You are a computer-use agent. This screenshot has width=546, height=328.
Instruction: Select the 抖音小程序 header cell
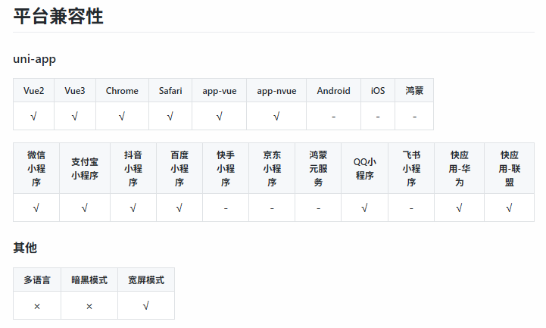[133, 168]
